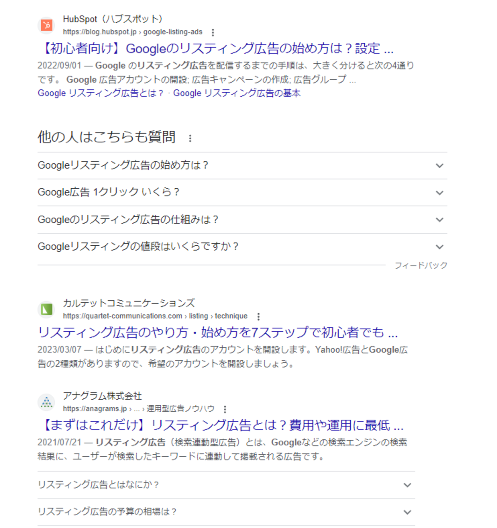The width and height of the screenshot is (497, 528).
Task: Expand リスティング広告とはなにか？ under Anagram result
Action: [407, 485]
